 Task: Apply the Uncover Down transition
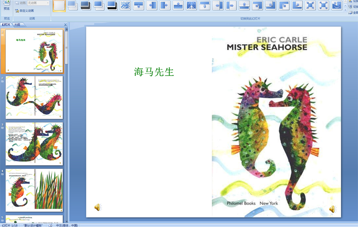click(205, 5)
